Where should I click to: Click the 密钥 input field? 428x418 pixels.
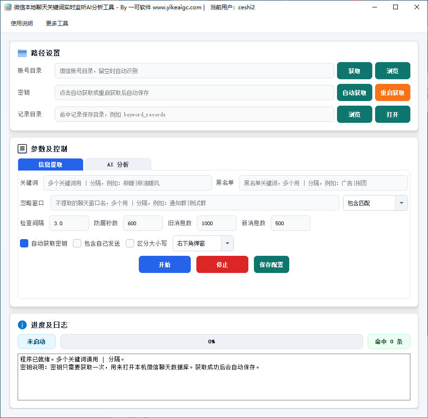195,93
